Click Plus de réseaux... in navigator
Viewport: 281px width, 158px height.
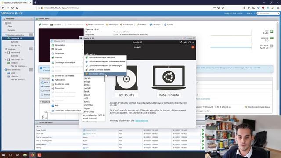pyautogui.click(x=18, y=80)
